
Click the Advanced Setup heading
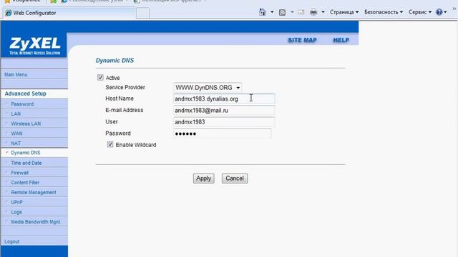click(26, 94)
